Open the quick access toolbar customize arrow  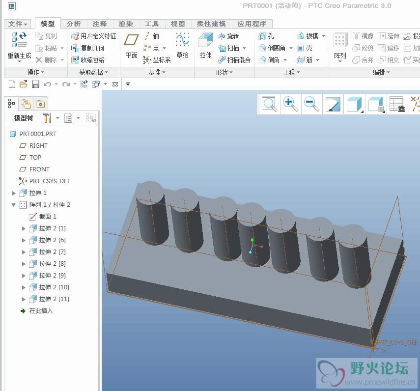128,84
